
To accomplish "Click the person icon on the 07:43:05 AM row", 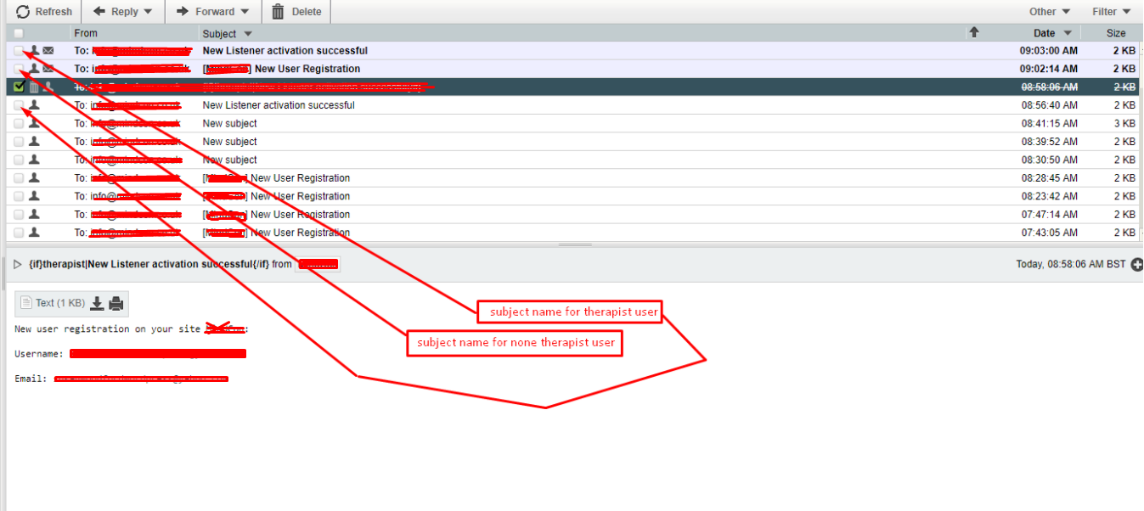I will tap(34, 233).
